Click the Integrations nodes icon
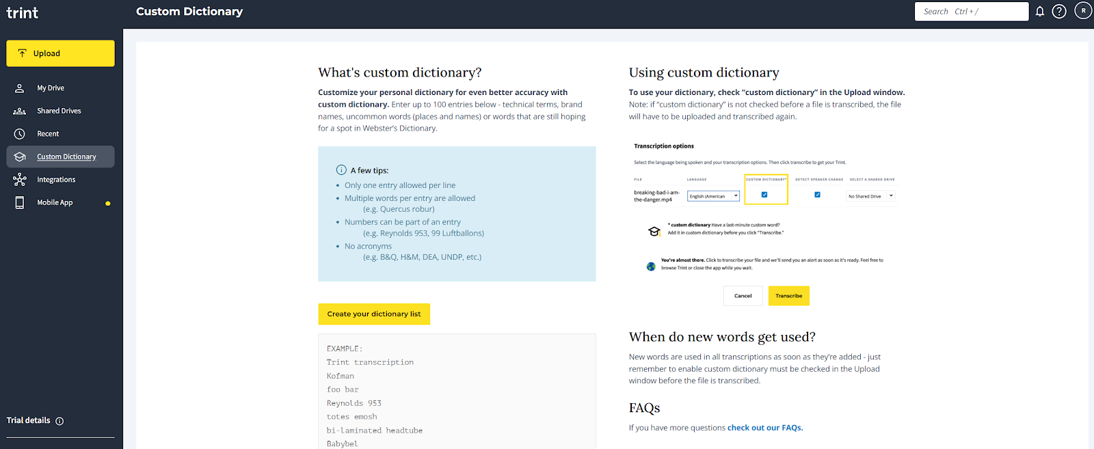 [x=20, y=180]
